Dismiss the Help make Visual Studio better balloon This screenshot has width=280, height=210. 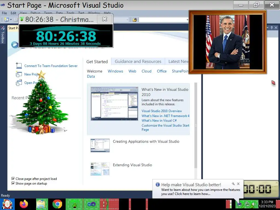(238, 184)
